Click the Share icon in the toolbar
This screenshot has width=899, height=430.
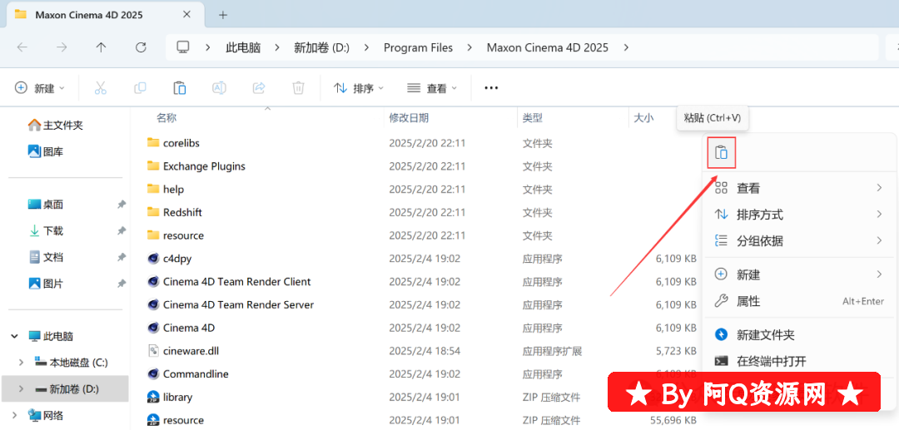[259, 88]
